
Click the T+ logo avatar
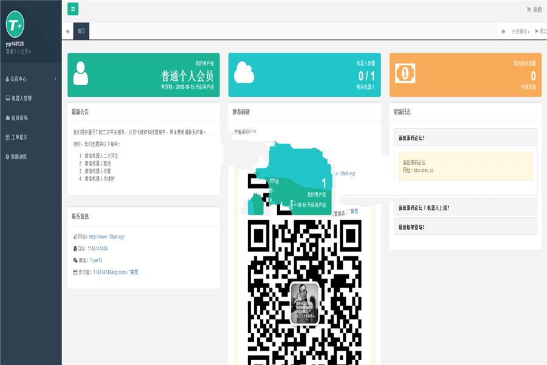point(15,24)
